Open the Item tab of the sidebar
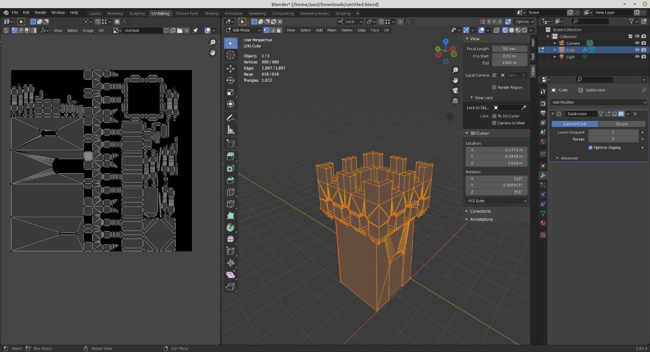This screenshot has height=352, width=650. tap(533, 44)
